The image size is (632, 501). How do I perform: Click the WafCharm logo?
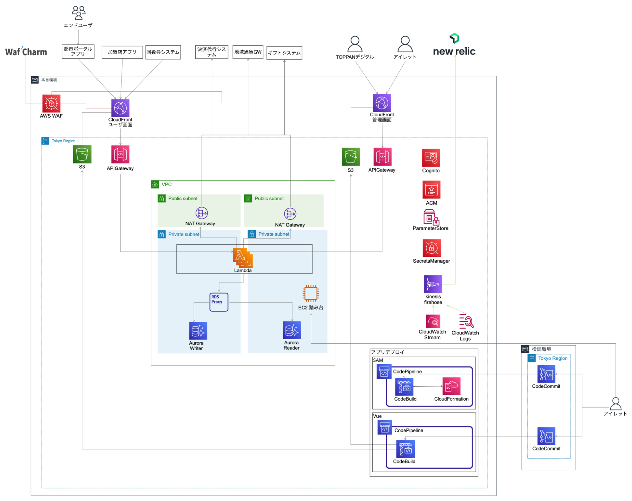pos(26,51)
